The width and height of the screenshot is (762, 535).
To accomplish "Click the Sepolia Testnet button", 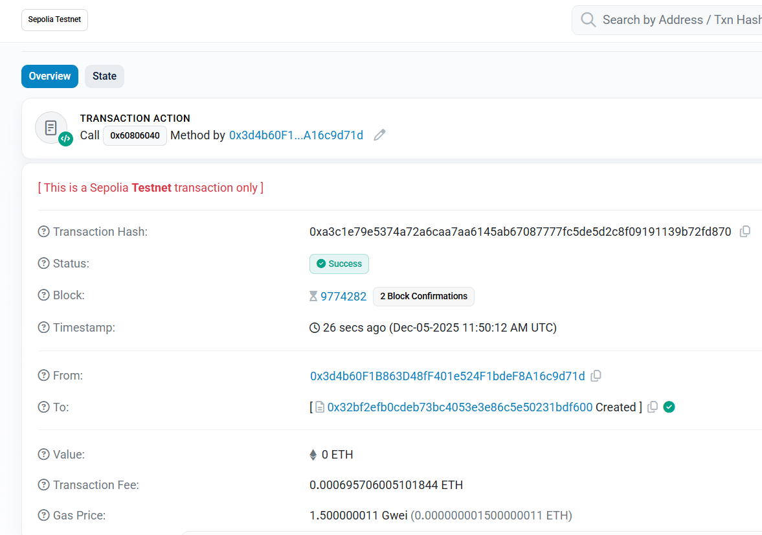I will [x=54, y=19].
